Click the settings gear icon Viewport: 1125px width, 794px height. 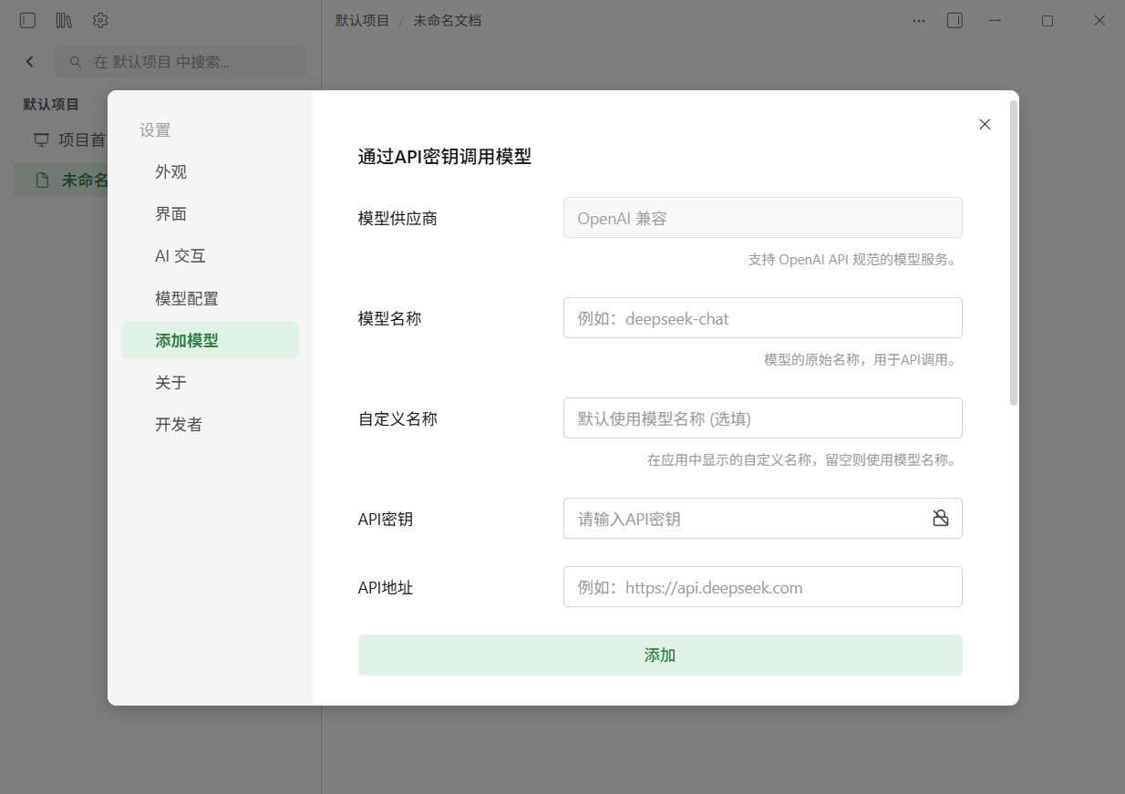(100, 19)
